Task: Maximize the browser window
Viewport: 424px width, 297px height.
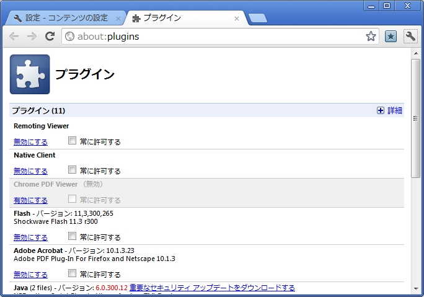Action: [387, 6]
